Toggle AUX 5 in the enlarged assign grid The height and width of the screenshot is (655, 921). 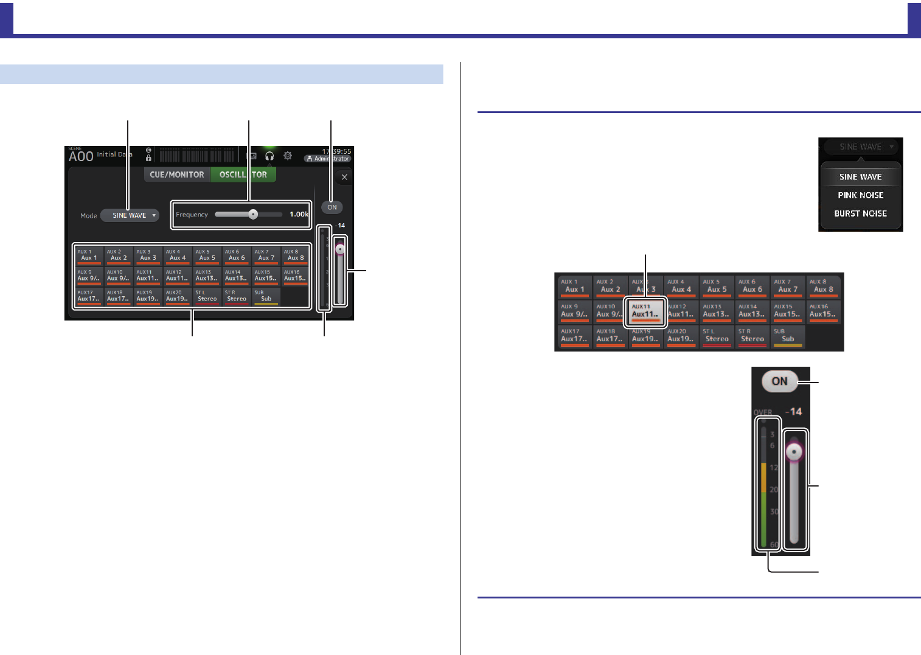(x=717, y=287)
